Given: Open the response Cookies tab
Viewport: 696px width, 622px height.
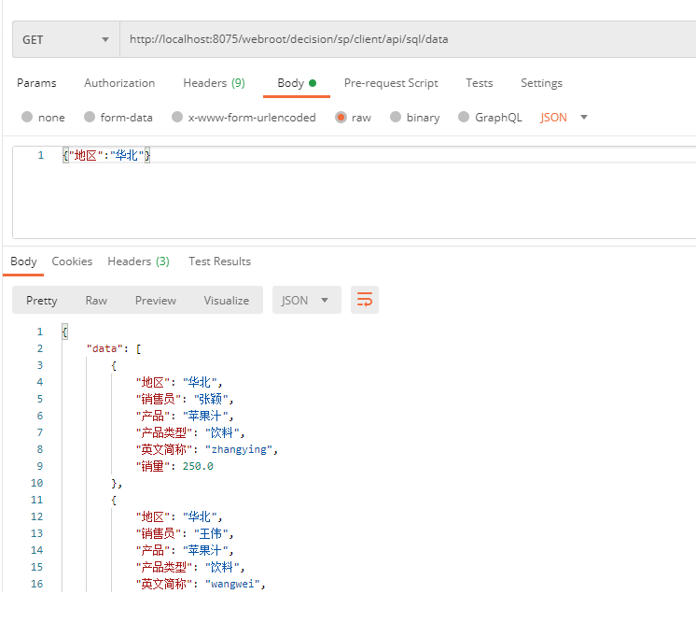Looking at the screenshot, I should pos(72,262).
